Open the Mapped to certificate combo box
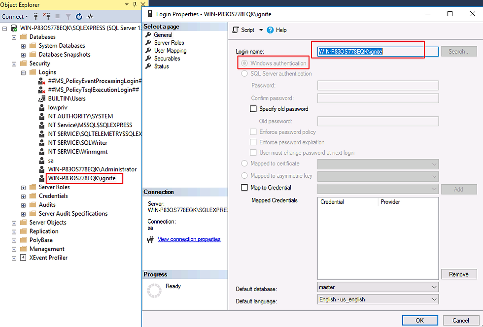This screenshot has width=483, height=327. pos(378,164)
